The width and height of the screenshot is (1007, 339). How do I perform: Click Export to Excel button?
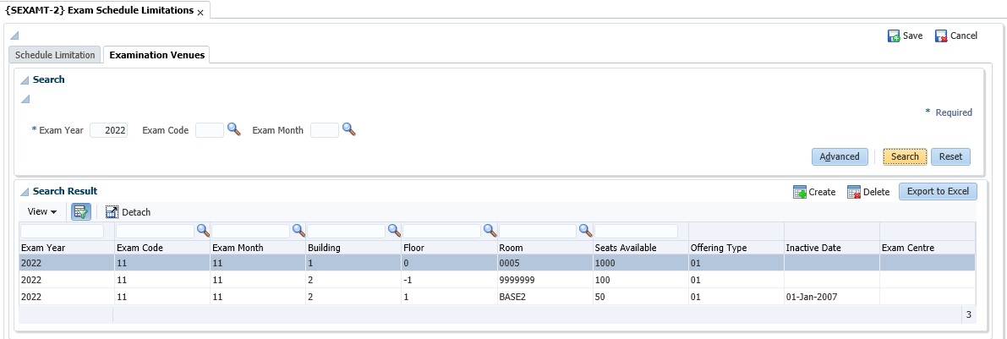938,191
